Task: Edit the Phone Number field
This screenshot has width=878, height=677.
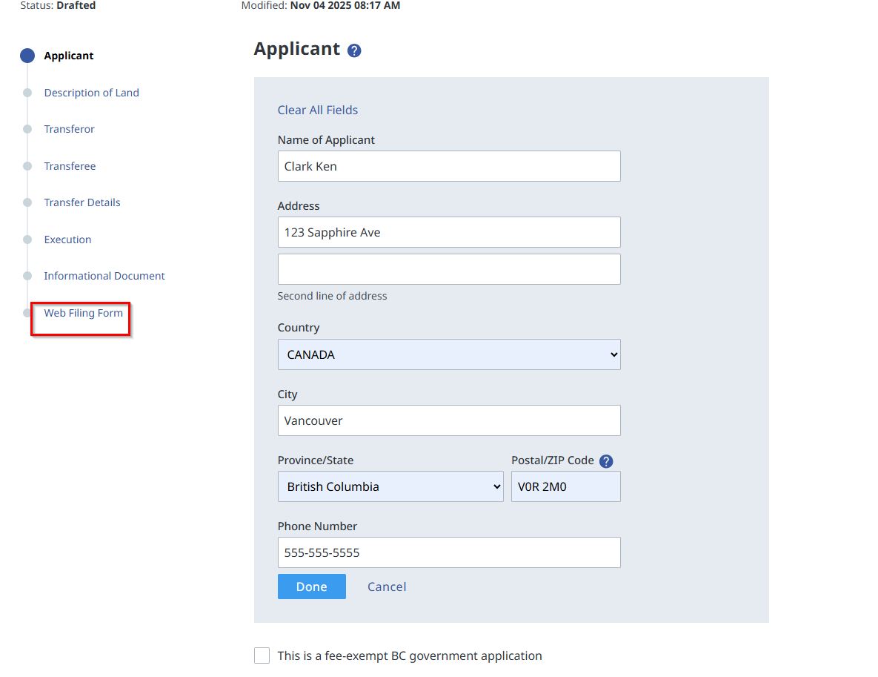Action: coord(448,552)
